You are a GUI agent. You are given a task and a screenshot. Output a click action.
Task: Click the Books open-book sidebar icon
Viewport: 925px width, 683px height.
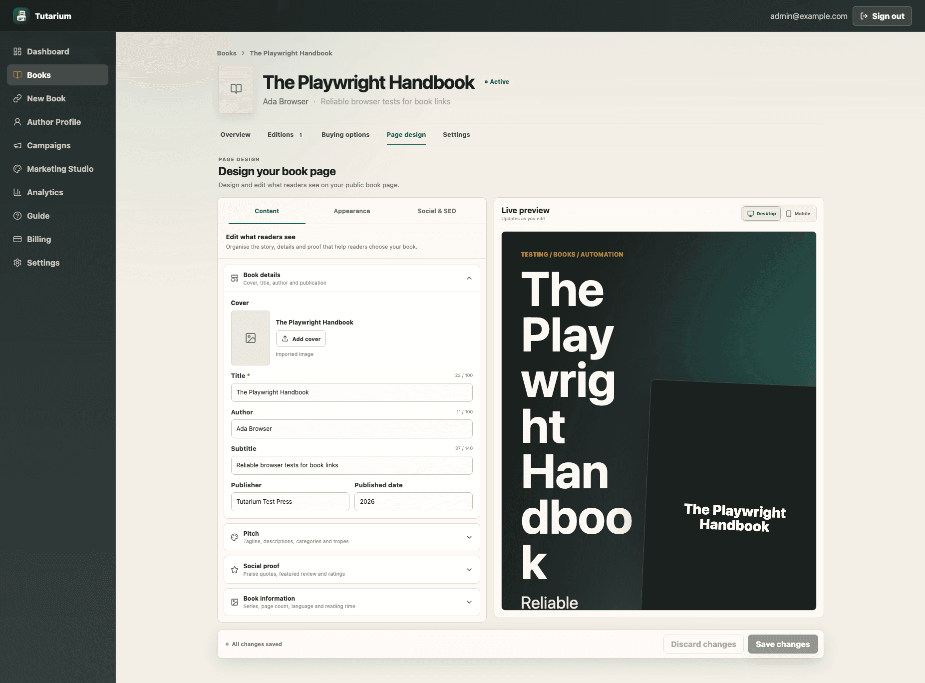(x=17, y=75)
